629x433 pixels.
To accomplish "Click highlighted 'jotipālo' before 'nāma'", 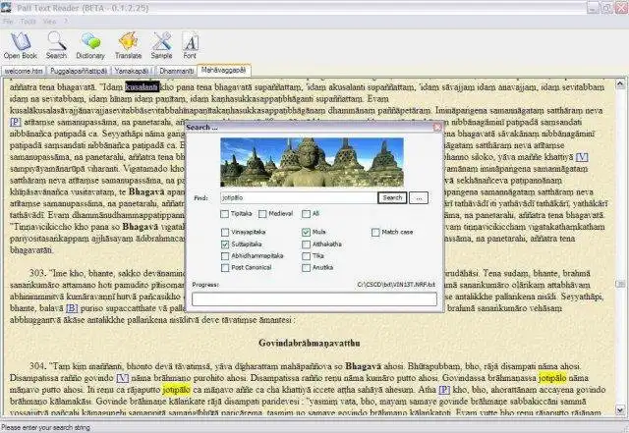I will pyautogui.click(x=552, y=378).
